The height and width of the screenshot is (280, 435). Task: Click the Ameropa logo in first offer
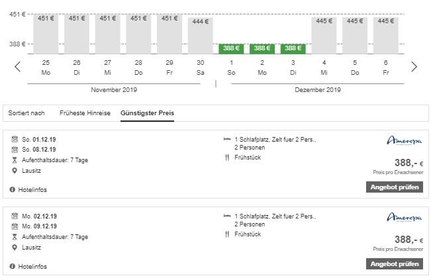[x=405, y=141]
